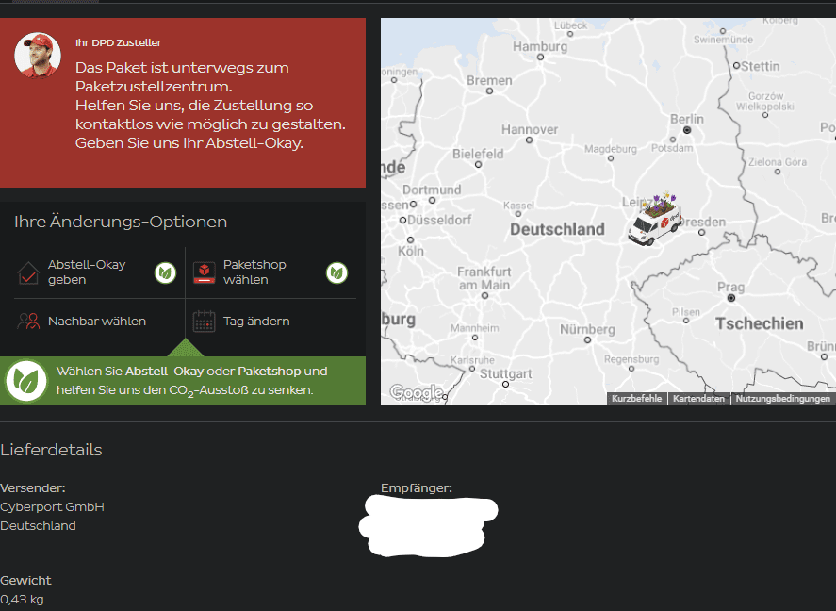Click the Düsseldorf label on the map
Image resolution: width=836 pixels, height=611 pixels.
pos(439,220)
